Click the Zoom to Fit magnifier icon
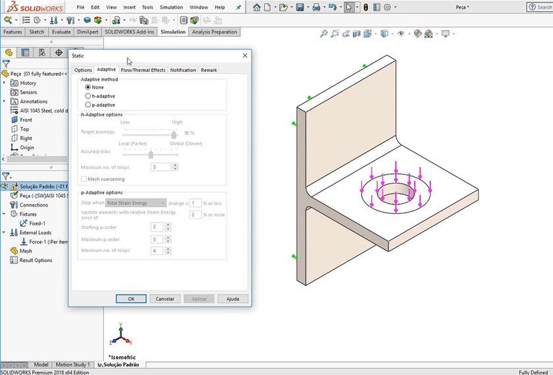The height and width of the screenshot is (375, 553). coord(323,34)
